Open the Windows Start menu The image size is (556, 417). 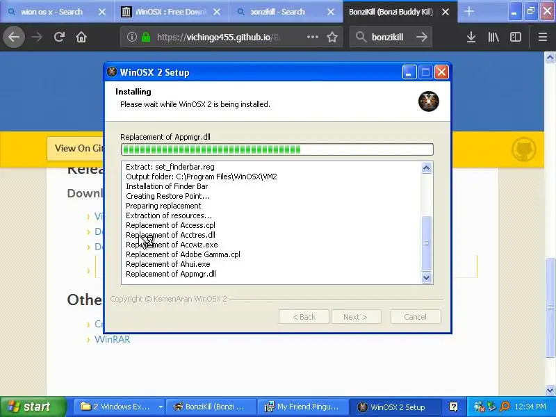[x=33, y=407]
